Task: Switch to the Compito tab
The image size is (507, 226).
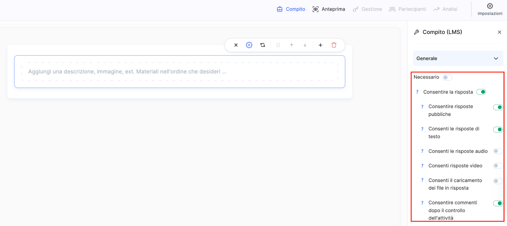Action: pos(291,9)
